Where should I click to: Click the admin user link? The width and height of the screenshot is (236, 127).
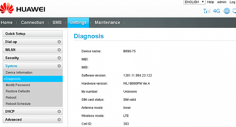click(222, 2)
